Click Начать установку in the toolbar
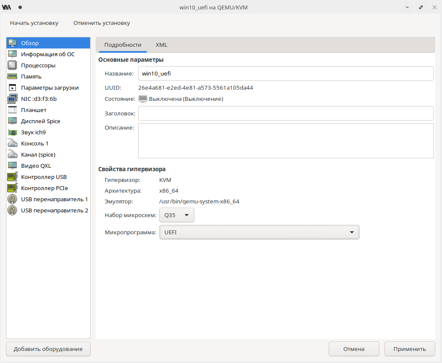 34,23
